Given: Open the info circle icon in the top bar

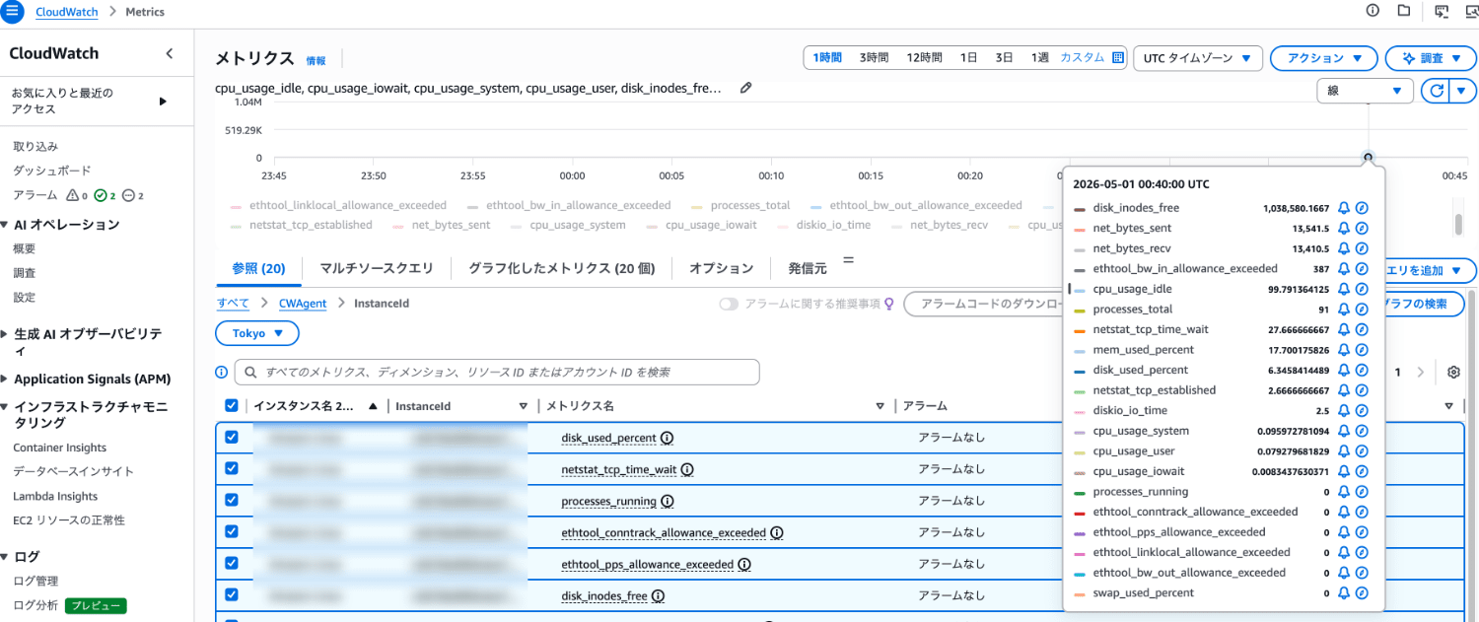Looking at the screenshot, I should pos(1373,11).
